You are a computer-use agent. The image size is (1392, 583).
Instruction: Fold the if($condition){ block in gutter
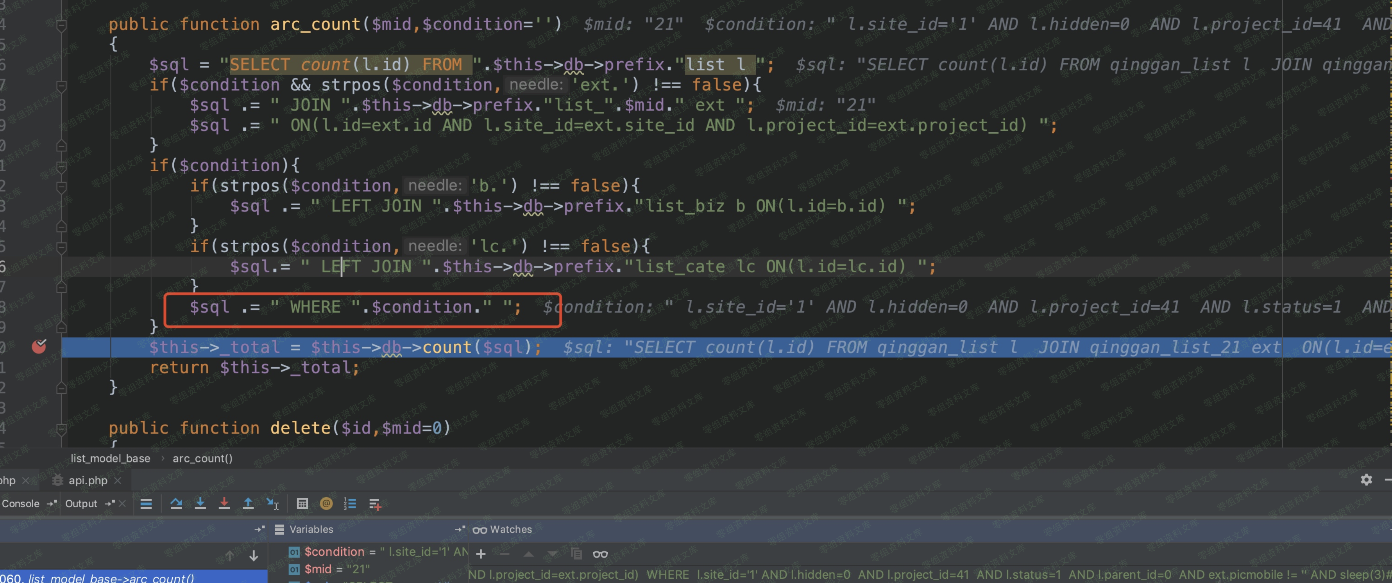point(62,166)
